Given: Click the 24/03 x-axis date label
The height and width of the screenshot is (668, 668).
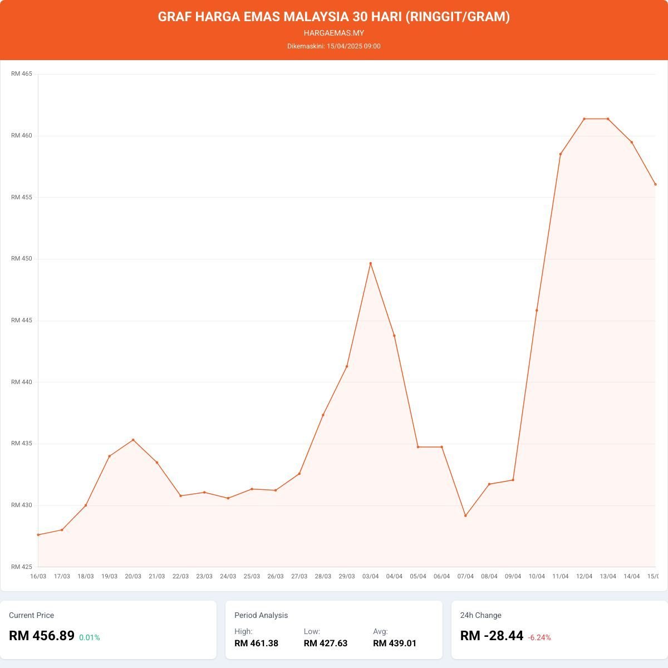Looking at the screenshot, I should pyautogui.click(x=228, y=576).
